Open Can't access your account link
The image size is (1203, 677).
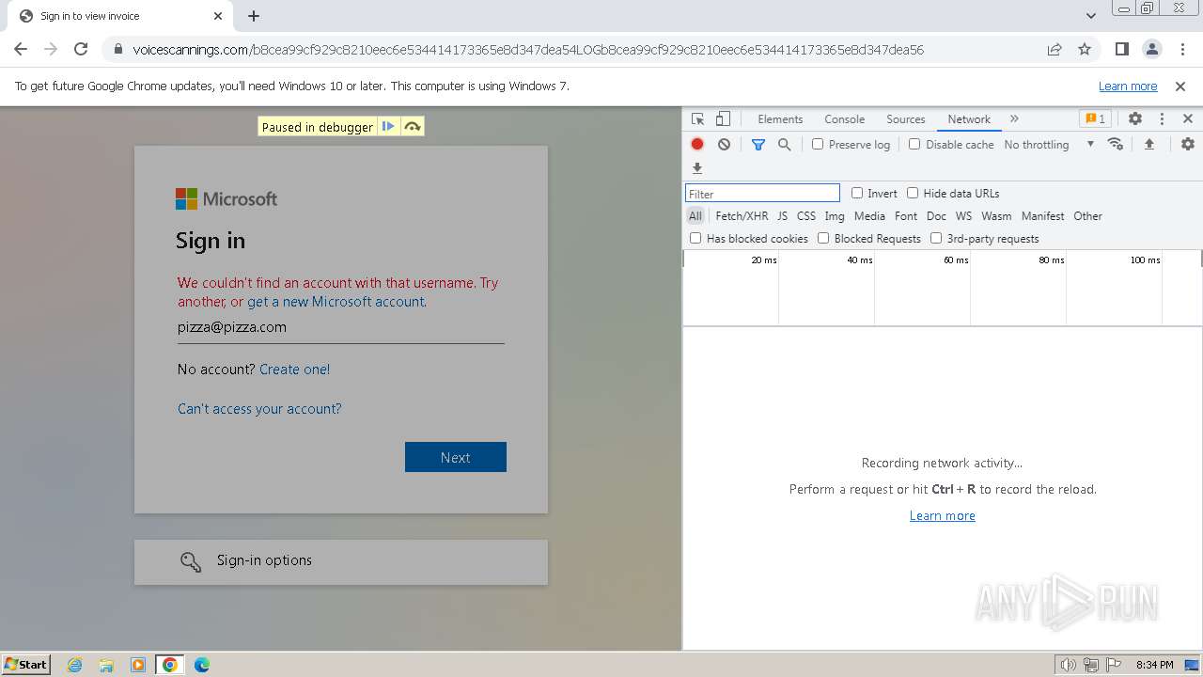[259, 409]
